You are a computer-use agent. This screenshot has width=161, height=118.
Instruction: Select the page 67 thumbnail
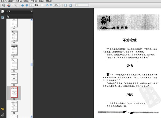14,50
